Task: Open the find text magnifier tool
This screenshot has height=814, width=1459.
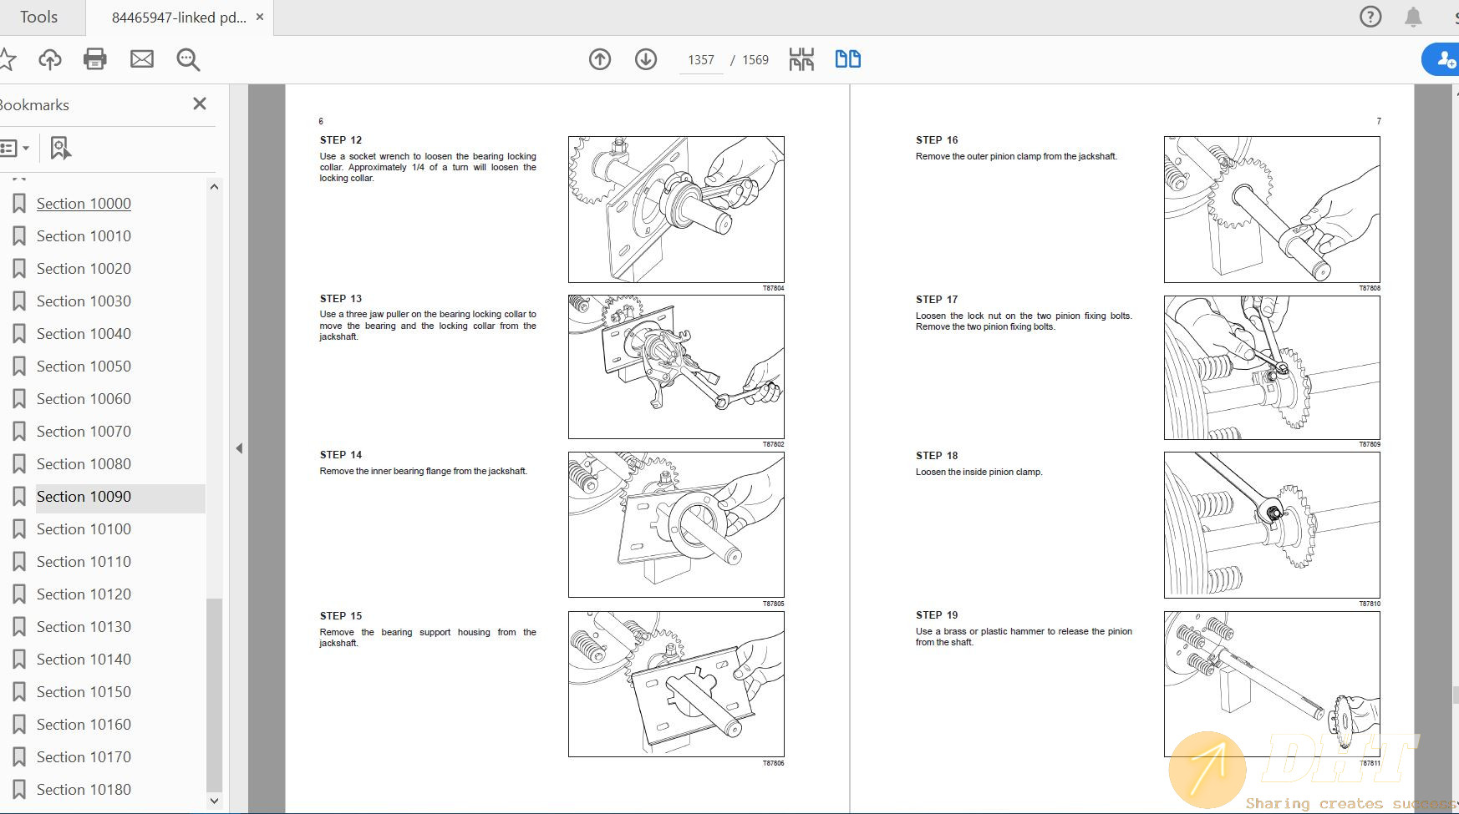Action: [x=188, y=59]
